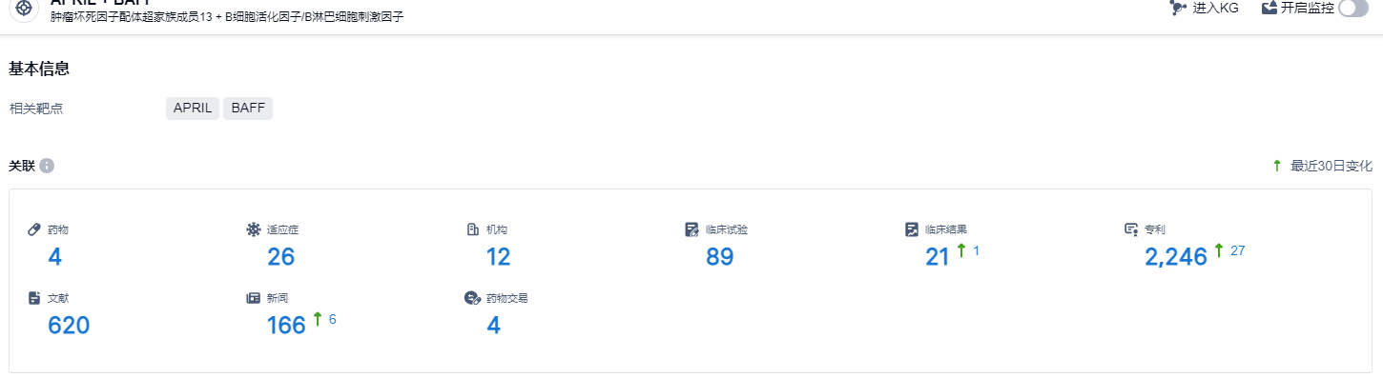Open the 2,246 patents count
The image size is (1383, 378).
tap(1176, 257)
